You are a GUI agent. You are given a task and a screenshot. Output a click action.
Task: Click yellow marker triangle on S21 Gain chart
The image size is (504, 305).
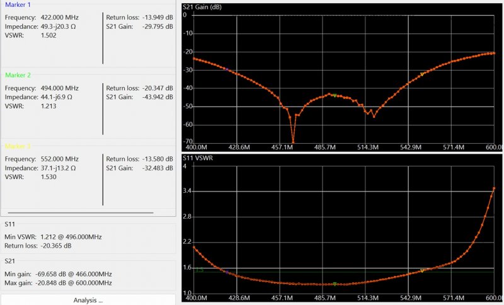point(422,75)
